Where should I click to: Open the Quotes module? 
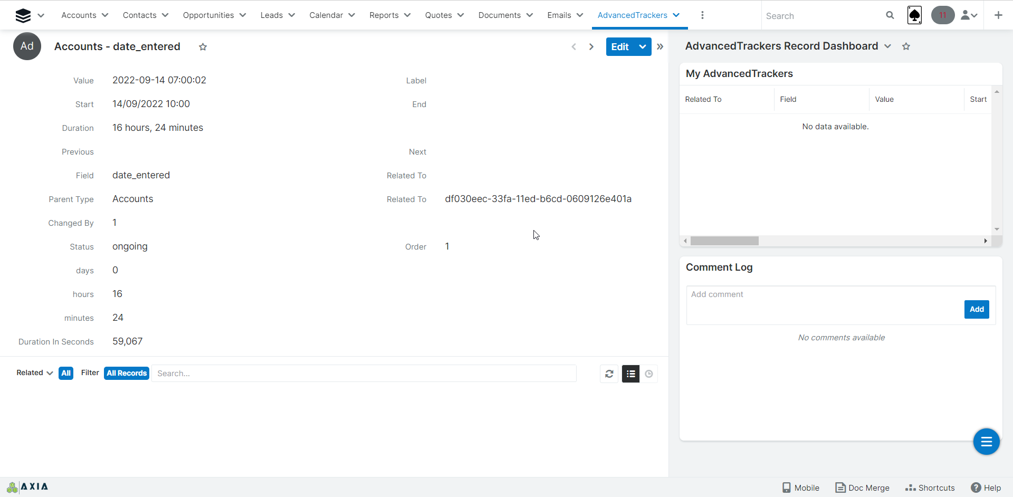pyautogui.click(x=438, y=15)
